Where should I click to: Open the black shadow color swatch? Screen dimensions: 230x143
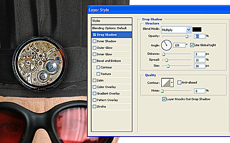(197, 30)
